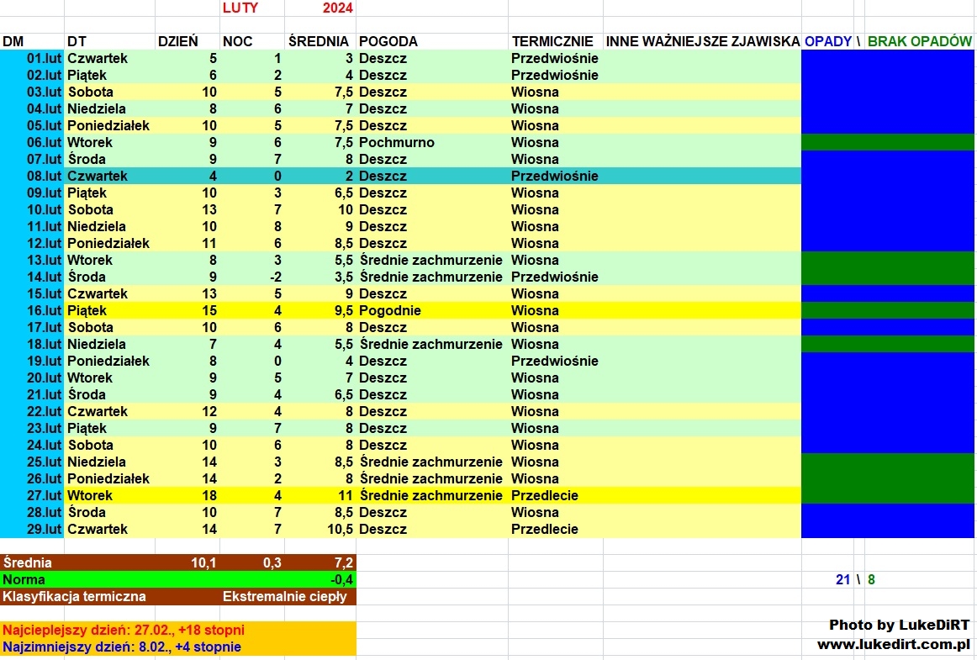Select the "Pogodnie" weather cell
The width and height of the screenshot is (977, 660).
(389, 310)
